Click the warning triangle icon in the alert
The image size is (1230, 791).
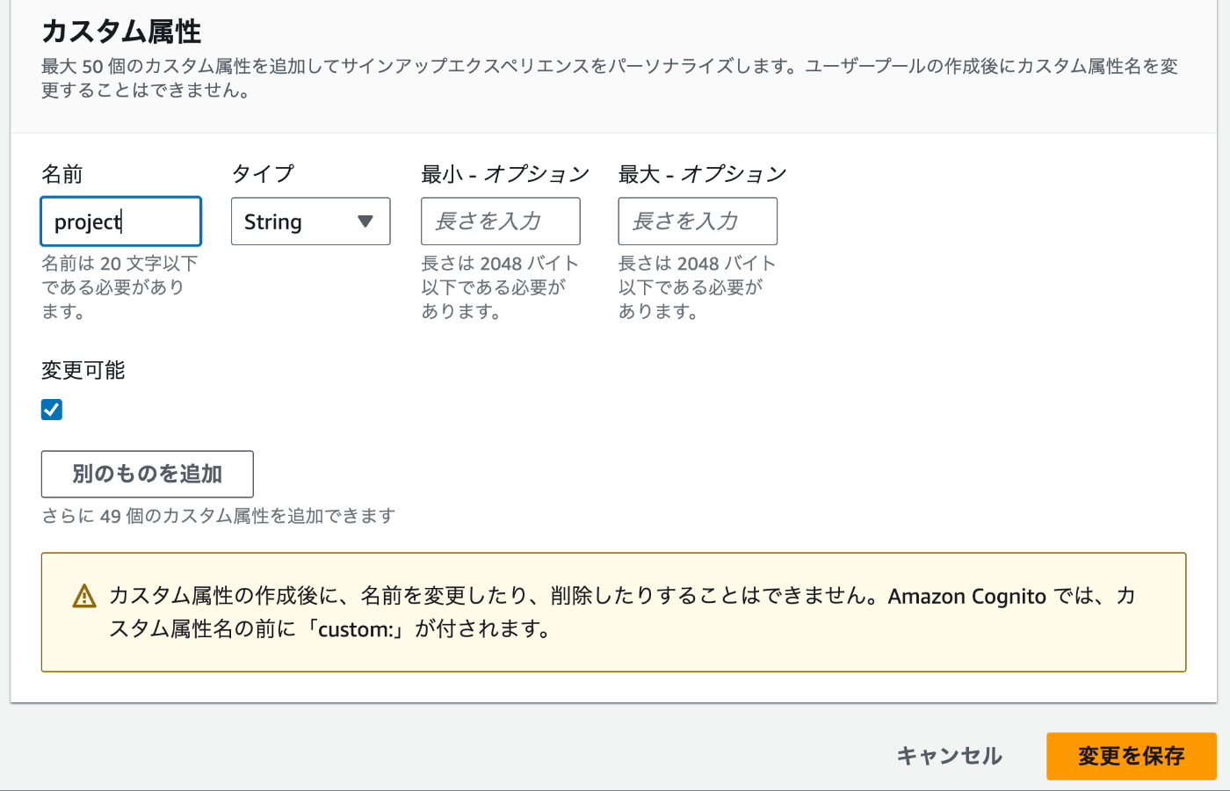pyautogui.click(x=84, y=596)
